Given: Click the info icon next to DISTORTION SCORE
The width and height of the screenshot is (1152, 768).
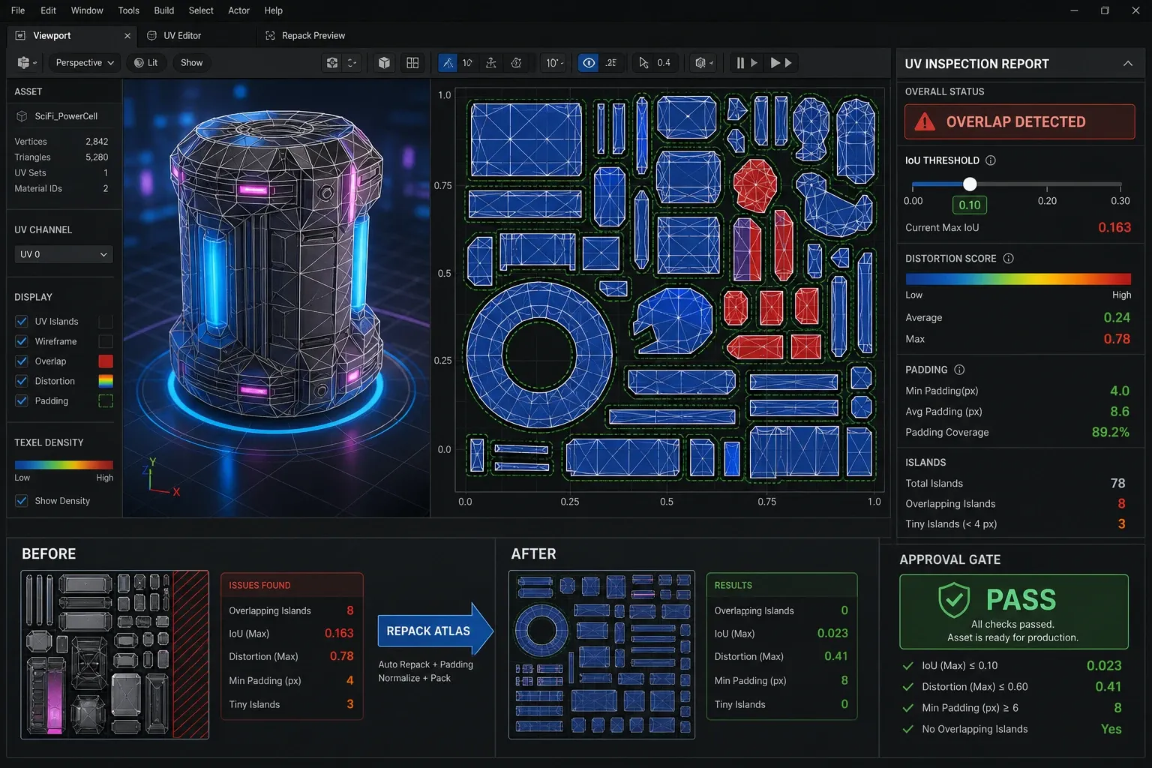Looking at the screenshot, I should tap(1009, 259).
